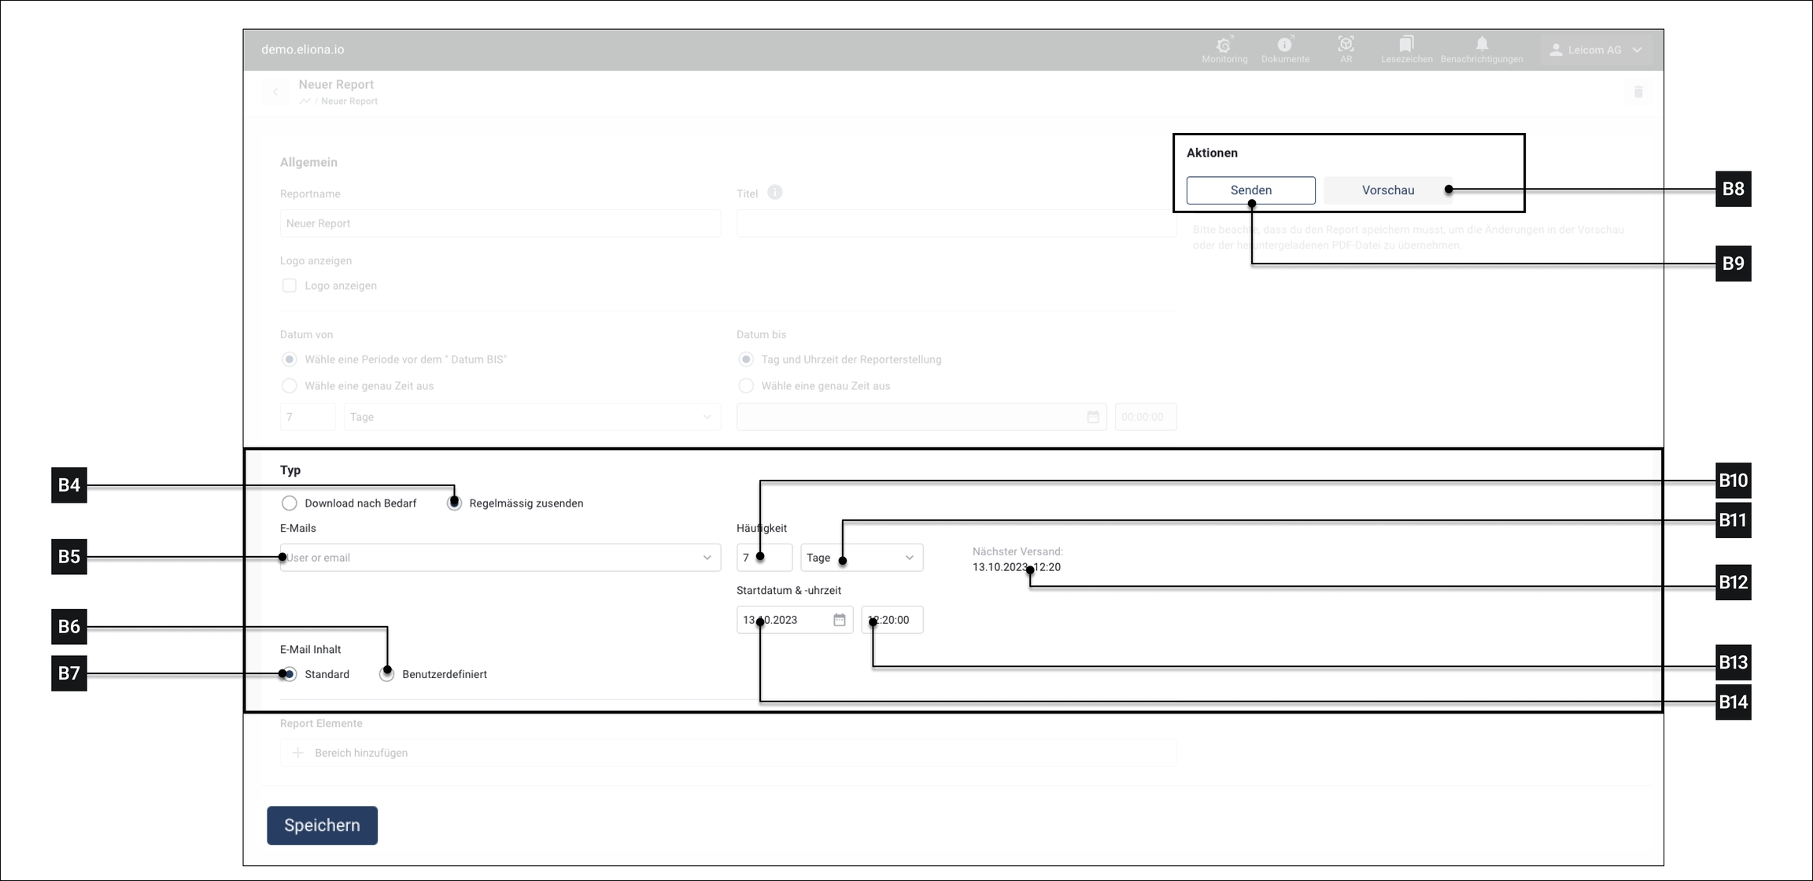Enable the Logo anzeigen checkbox
The height and width of the screenshot is (881, 1813).
click(290, 286)
